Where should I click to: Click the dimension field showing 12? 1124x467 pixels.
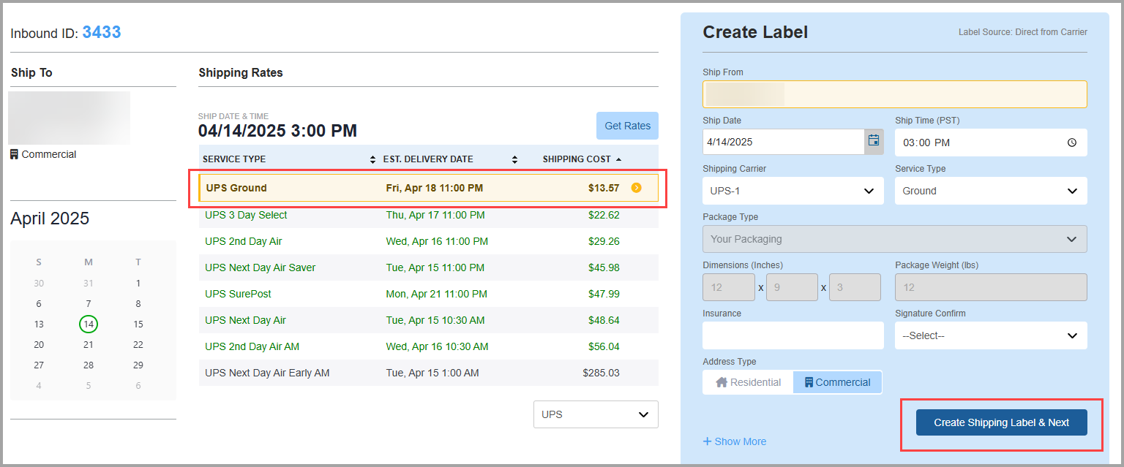729,287
